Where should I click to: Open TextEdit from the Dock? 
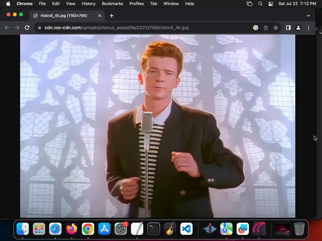click(x=137, y=229)
